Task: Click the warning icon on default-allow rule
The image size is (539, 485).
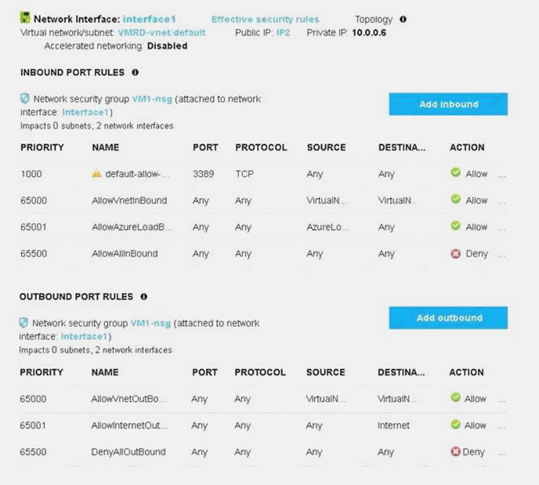Action: click(x=97, y=174)
